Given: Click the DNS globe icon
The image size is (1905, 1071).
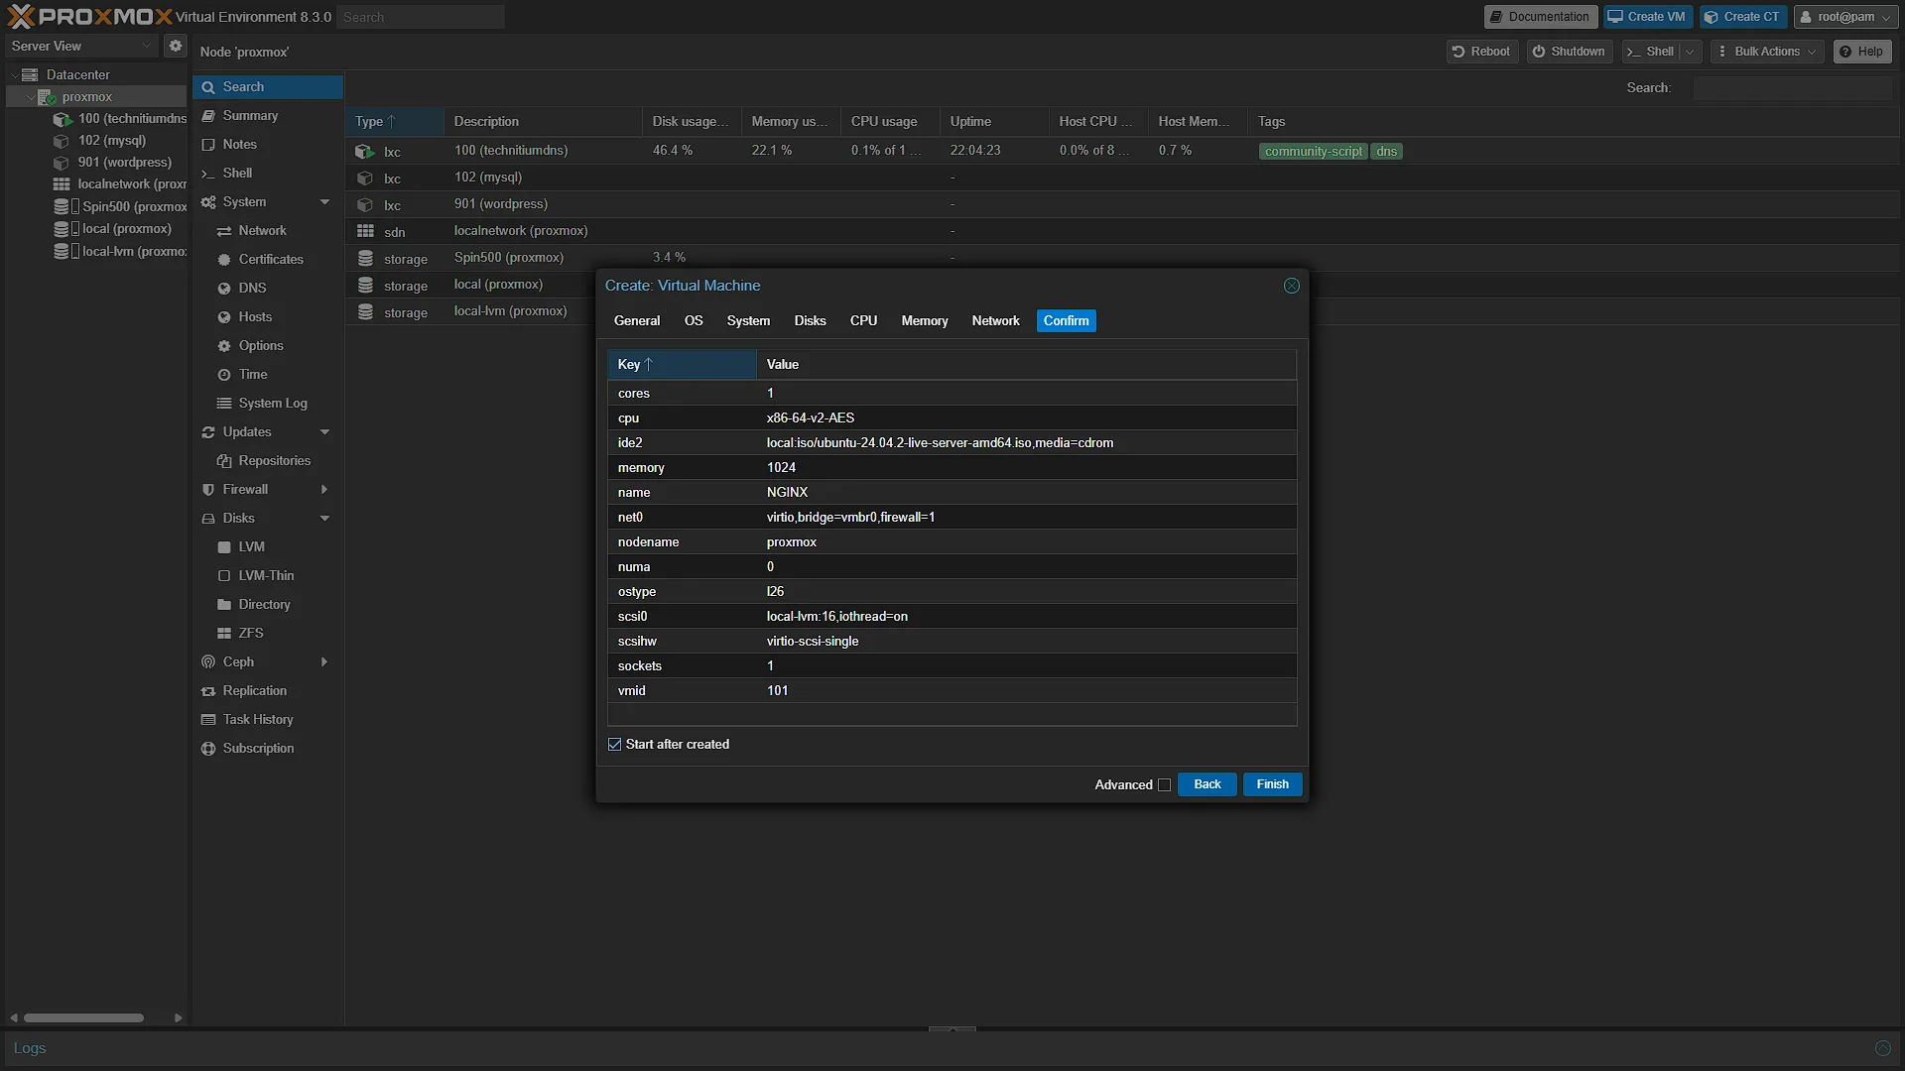Looking at the screenshot, I should [x=224, y=289].
